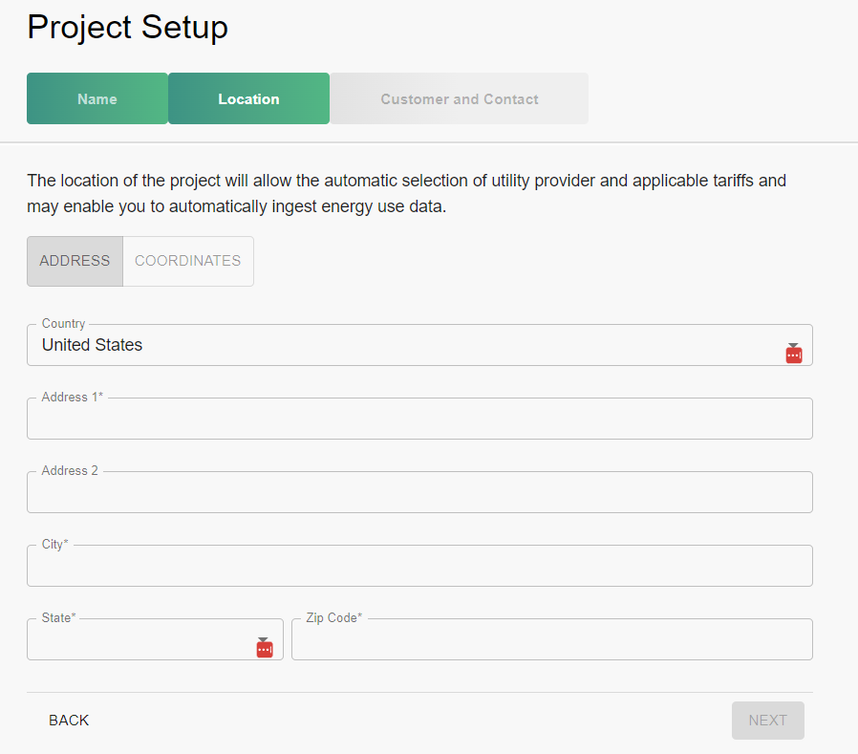858x754 pixels.
Task: Click the red password manager icon in State field
Action: [x=265, y=647]
